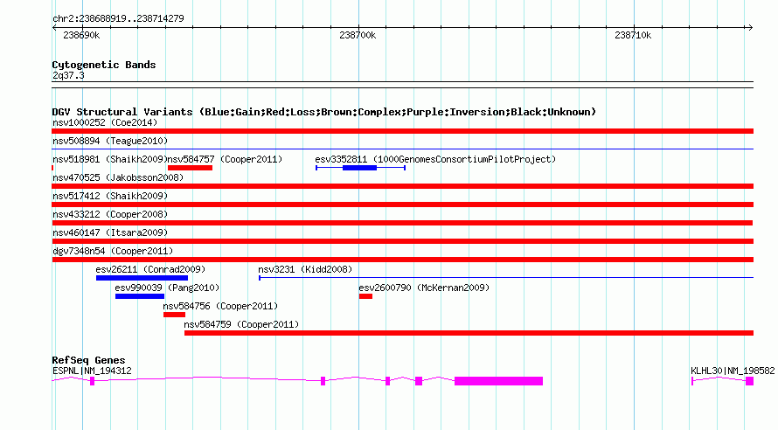
Task: Click the ruler's left arrow end
Action: point(54,28)
